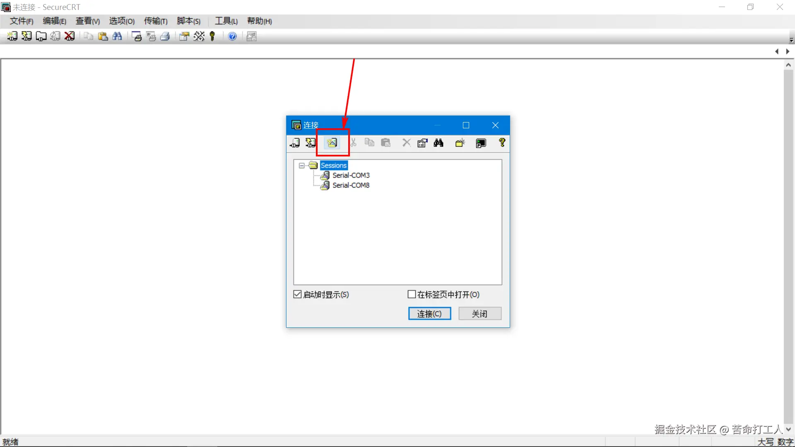Viewport: 795px width, 447px height.
Task: Open the 选项(O) menu
Action: click(122, 21)
